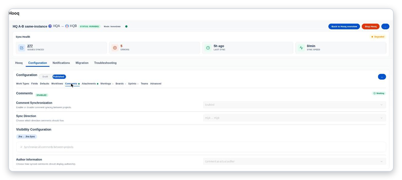This screenshot has width=402, height=180.
Task: Switch to the Migration tab
Action: 82,63
